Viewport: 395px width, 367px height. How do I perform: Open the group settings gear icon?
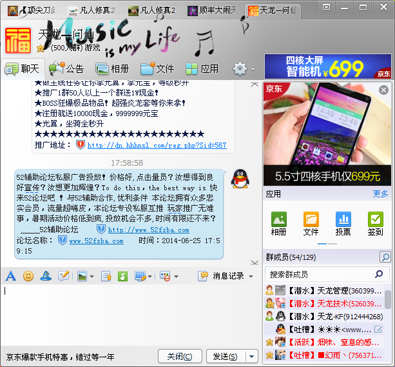[240, 68]
